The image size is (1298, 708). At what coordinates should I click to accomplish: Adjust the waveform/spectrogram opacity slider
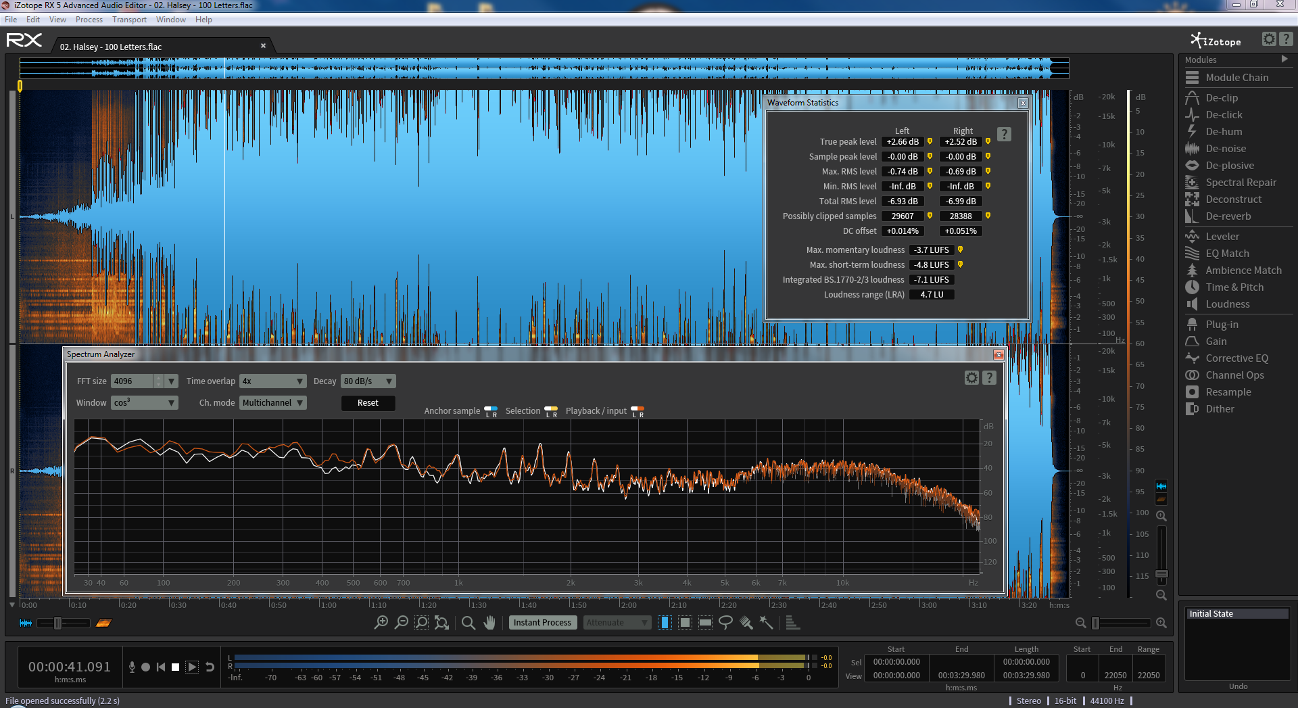(58, 623)
